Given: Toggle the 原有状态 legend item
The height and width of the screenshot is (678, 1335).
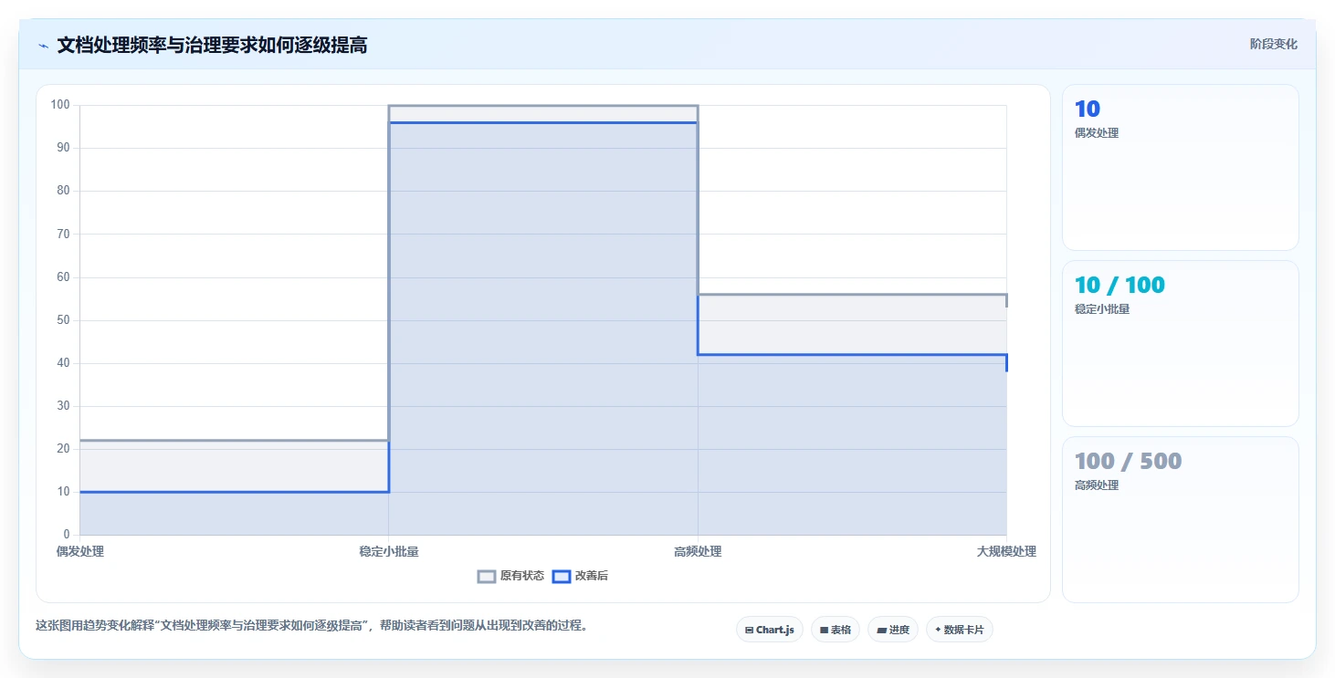Looking at the screenshot, I should 511,576.
